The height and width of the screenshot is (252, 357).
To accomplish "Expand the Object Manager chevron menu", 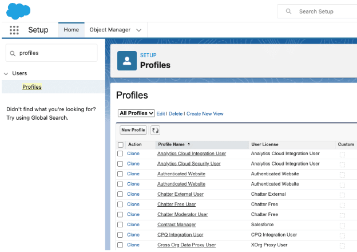I will pyautogui.click(x=139, y=30).
